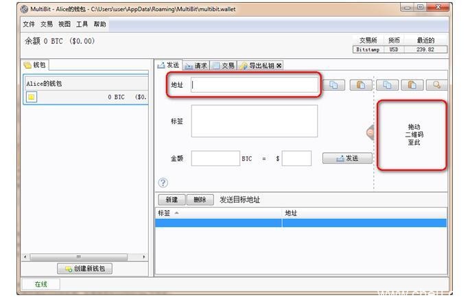Click the copy QR code icon
This screenshot has height=304, width=470.
(388, 85)
